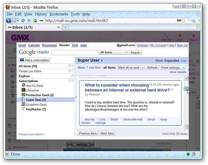
Task: Click the rightmost status bar icon
Action: (194, 154)
